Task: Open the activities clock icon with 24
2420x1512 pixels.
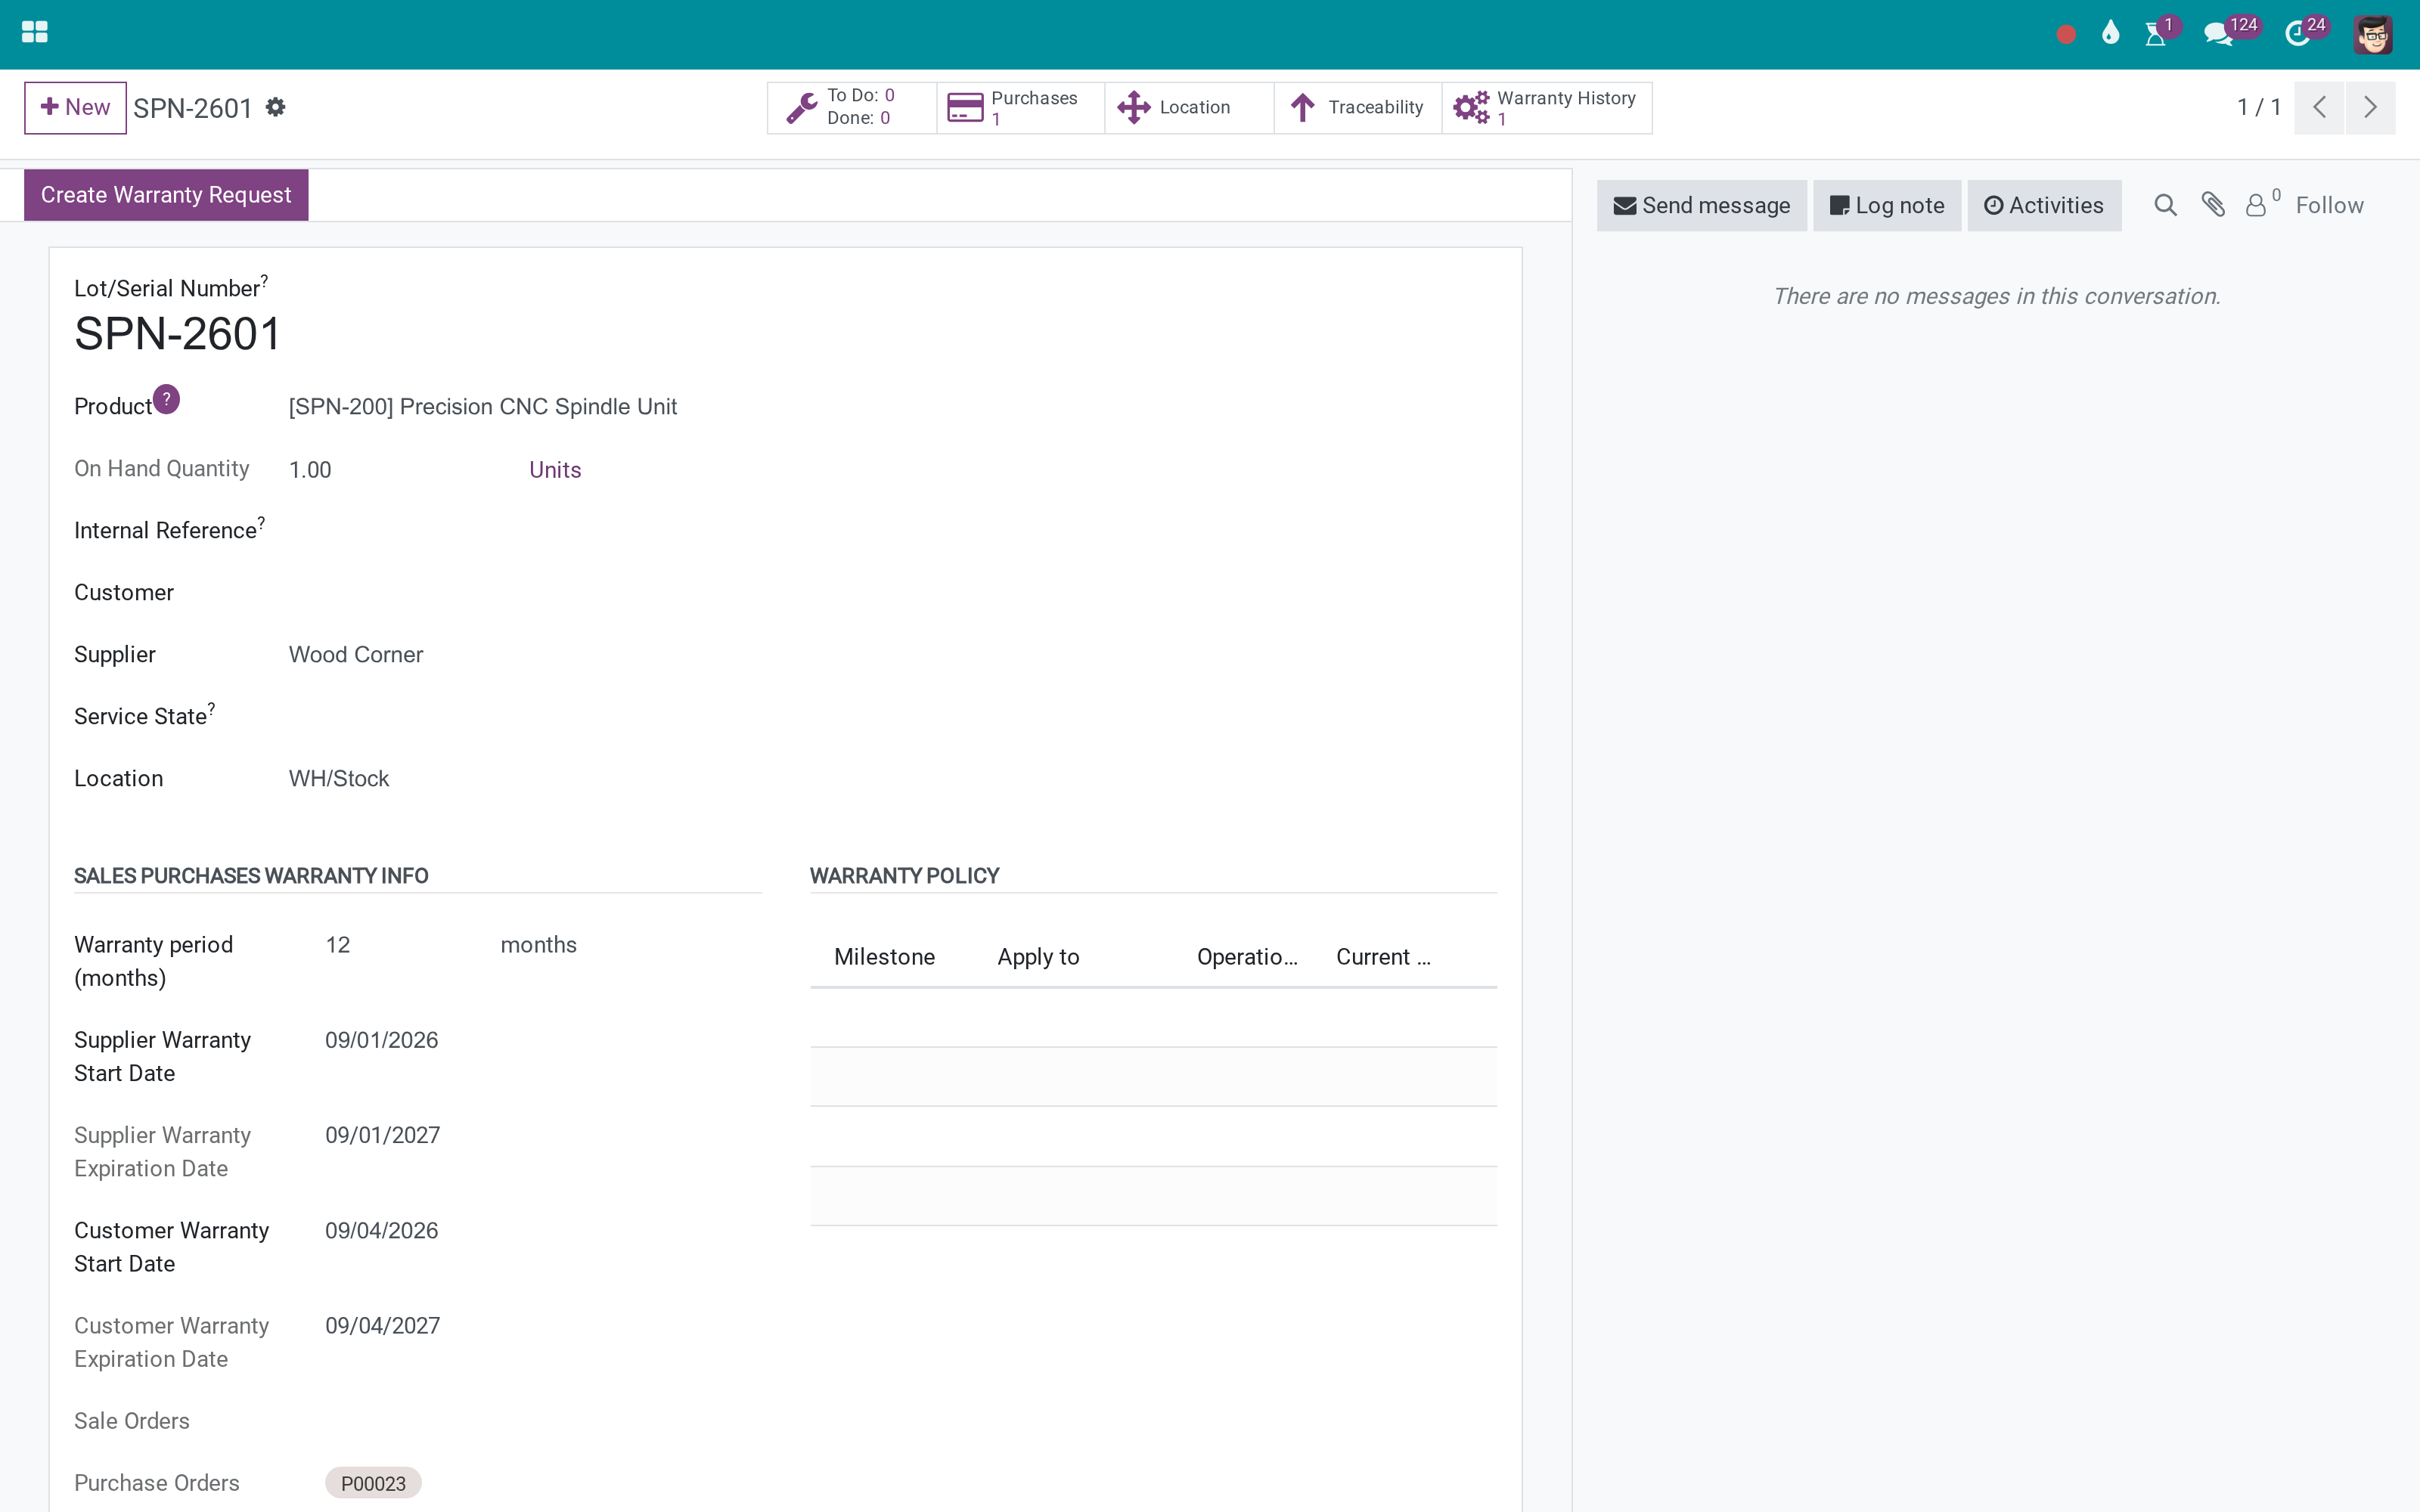Action: (2297, 35)
